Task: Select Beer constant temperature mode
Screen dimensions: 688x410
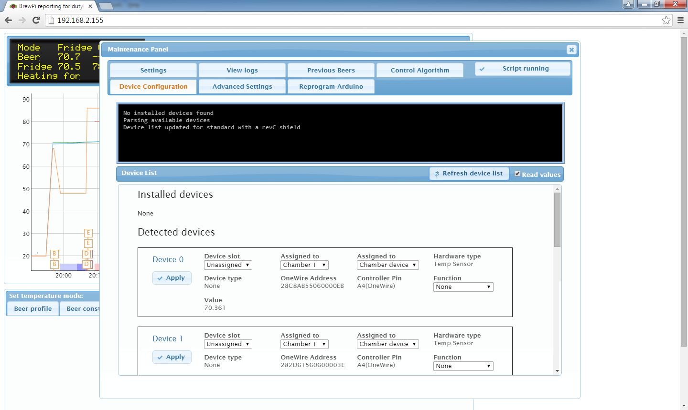Action: [x=80, y=308]
